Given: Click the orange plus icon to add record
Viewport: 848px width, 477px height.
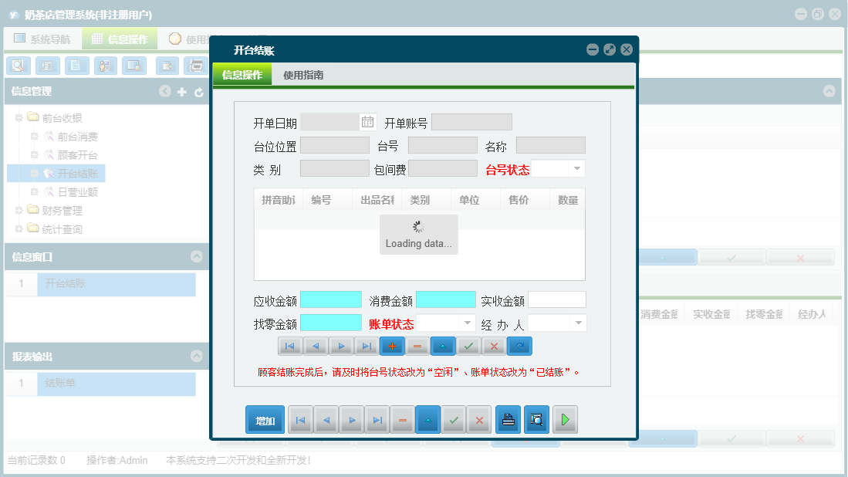Looking at the screenshot, I should pos(392,346).
